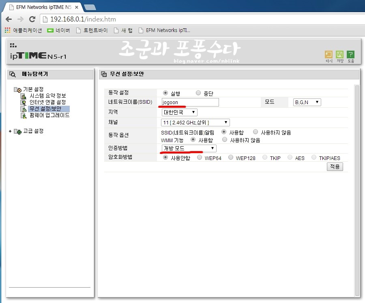This screenshot has width=365, height=303.
Task: Open the 애플리케이션 apps bookmark icon
Action: [x=8, y=30]
